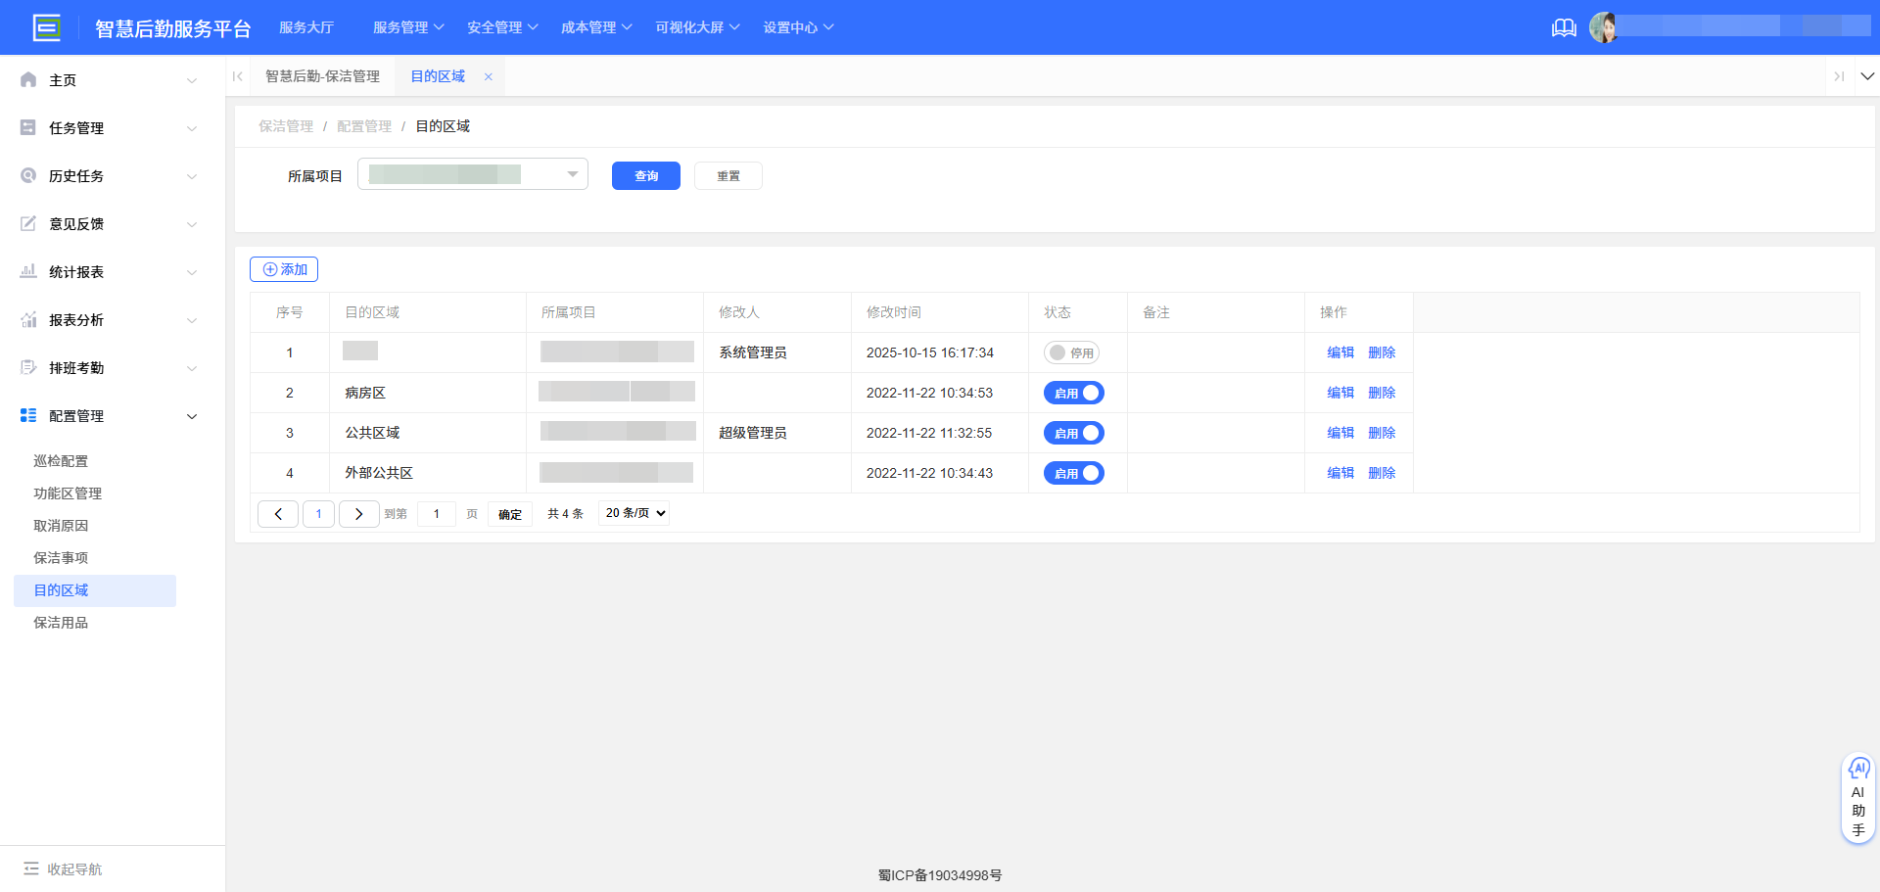Open the 所属项目 project dropdown
This screenshot has width=1880, height=892.
click(473, 174)
